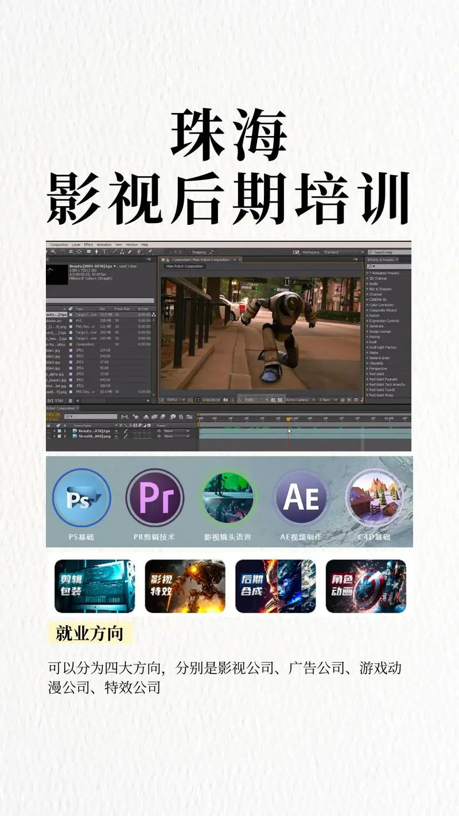The image size is (459, 816).
Task: Toggle shy switch on Street layer
Action: [x=116, y=436]
